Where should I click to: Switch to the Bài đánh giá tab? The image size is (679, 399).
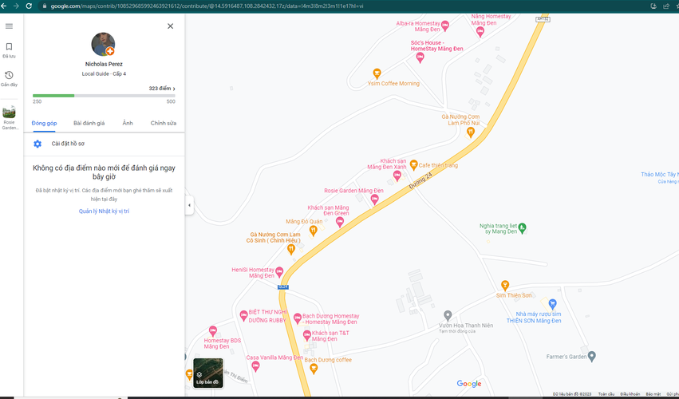(x=89, y=123)
